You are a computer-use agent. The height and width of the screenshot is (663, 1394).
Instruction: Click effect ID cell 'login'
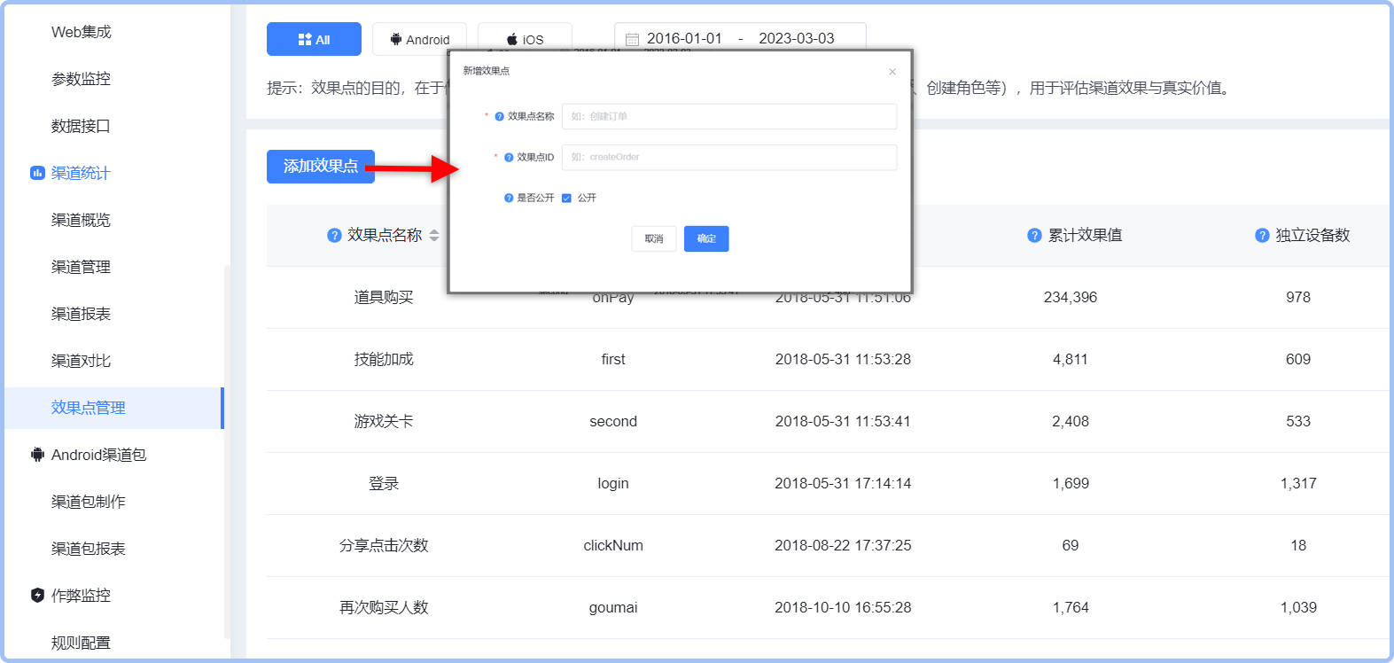613,483
